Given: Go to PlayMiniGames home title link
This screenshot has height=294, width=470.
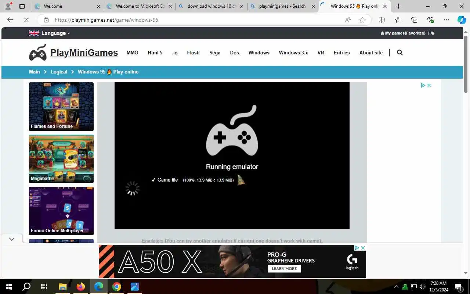Looking at the screenshot, I should click(84, 53).
